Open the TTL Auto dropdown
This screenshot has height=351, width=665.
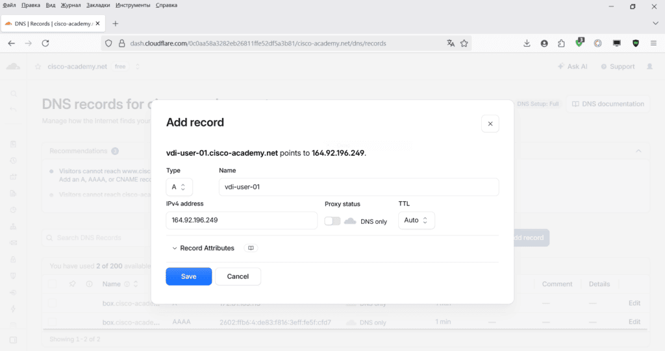(x=416, y=221)
